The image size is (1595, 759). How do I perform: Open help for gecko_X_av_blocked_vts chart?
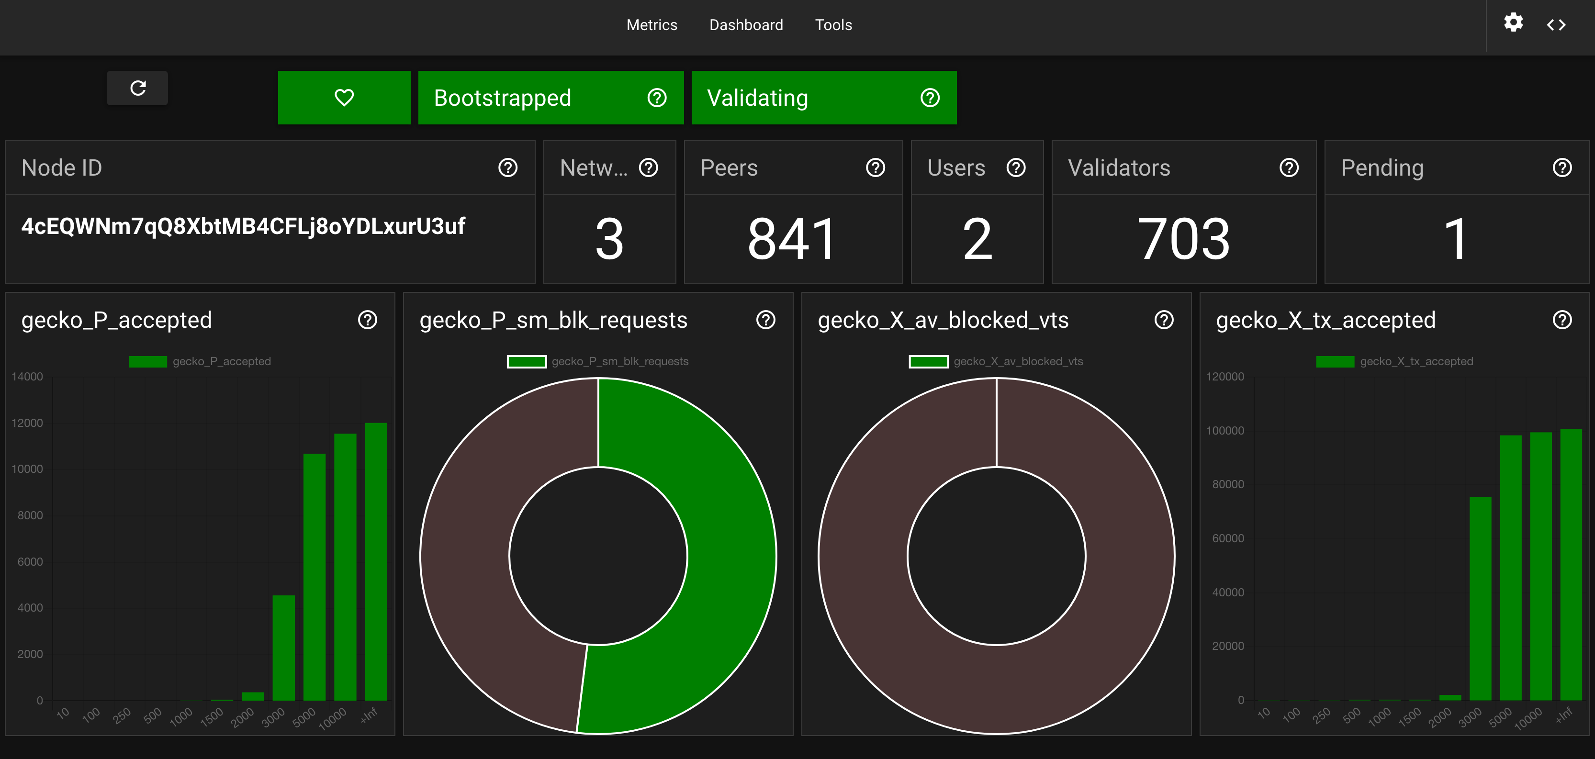coord(1164,320)
